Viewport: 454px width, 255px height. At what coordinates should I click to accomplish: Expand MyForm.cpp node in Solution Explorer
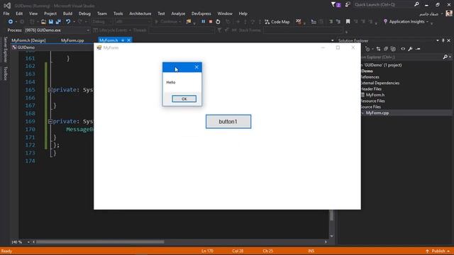(x=362, y=113)
